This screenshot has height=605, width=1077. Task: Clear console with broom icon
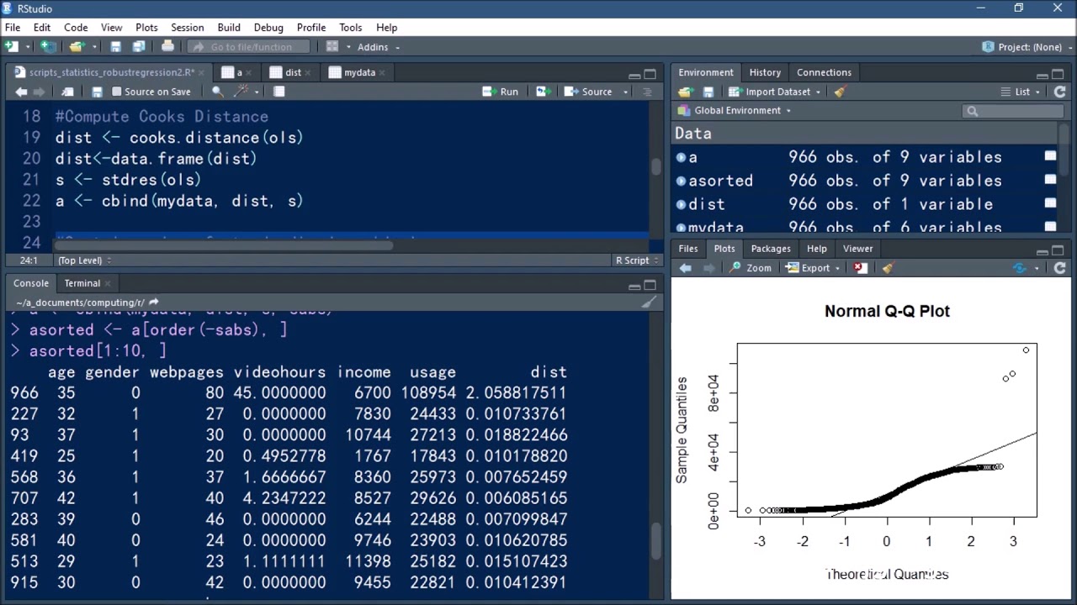tap(649, 302)
